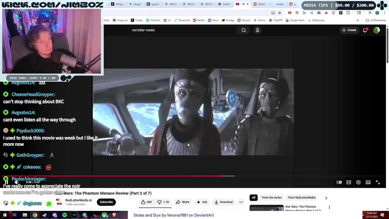Open the Powerchat bookmark
389x219 pixels.
point(182,20)
